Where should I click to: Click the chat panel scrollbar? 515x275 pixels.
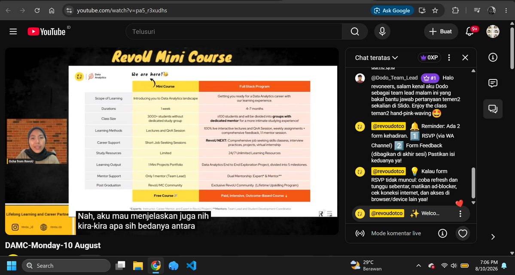473,182
